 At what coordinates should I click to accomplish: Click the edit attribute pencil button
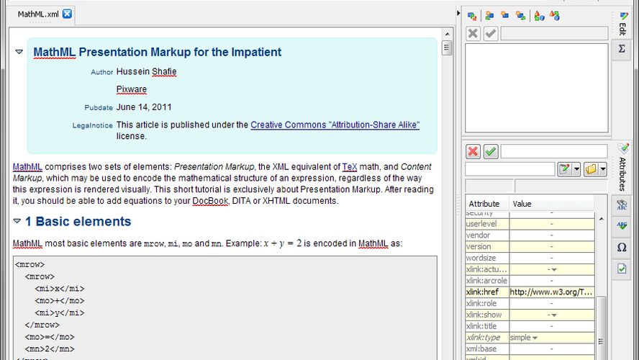click(x=564, y=168)
